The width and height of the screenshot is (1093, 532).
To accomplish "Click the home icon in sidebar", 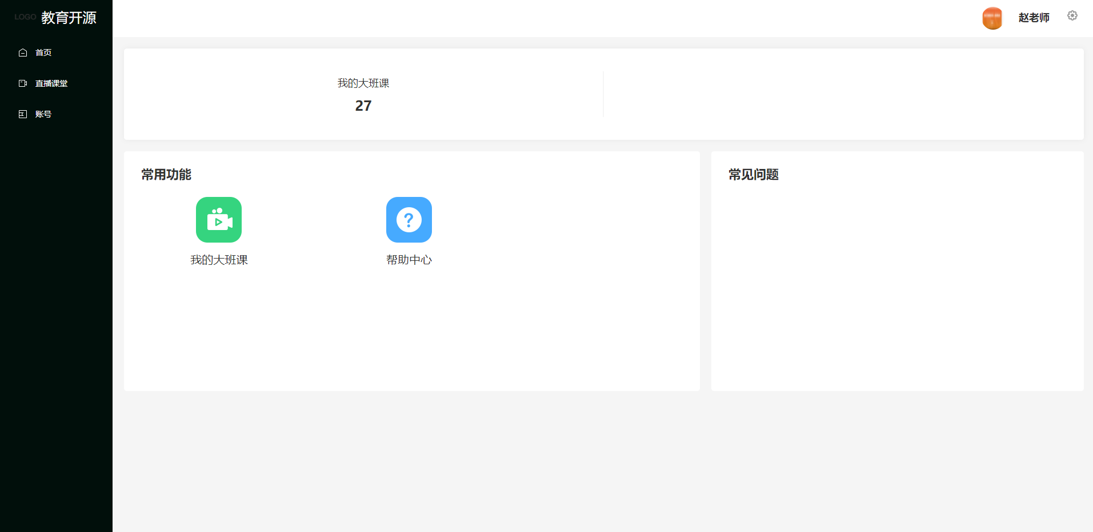I will [x=23, y=53].
